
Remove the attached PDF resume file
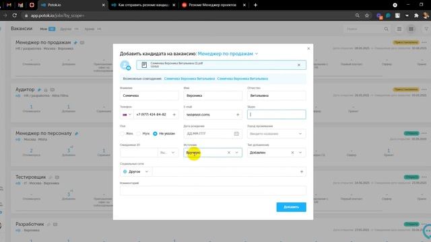(299, 65)
